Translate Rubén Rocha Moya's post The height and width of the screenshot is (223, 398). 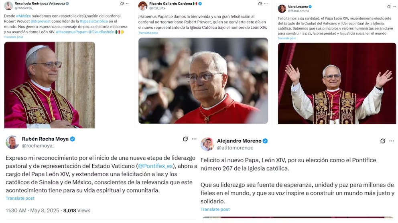[x=20, y=198]
